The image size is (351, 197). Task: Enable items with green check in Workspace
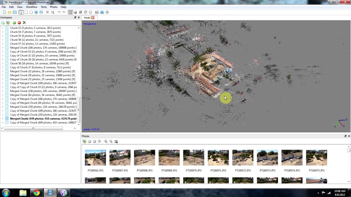pyautogui.click(x=14, y=23)
